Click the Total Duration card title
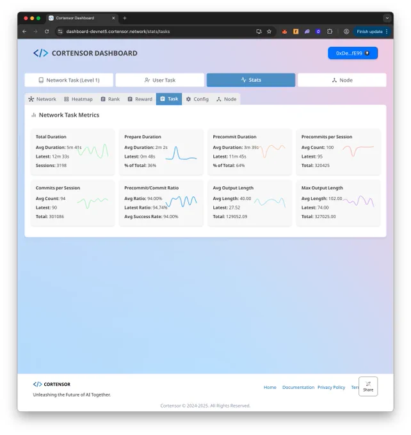The image size is (411, 435). (51, 137)
